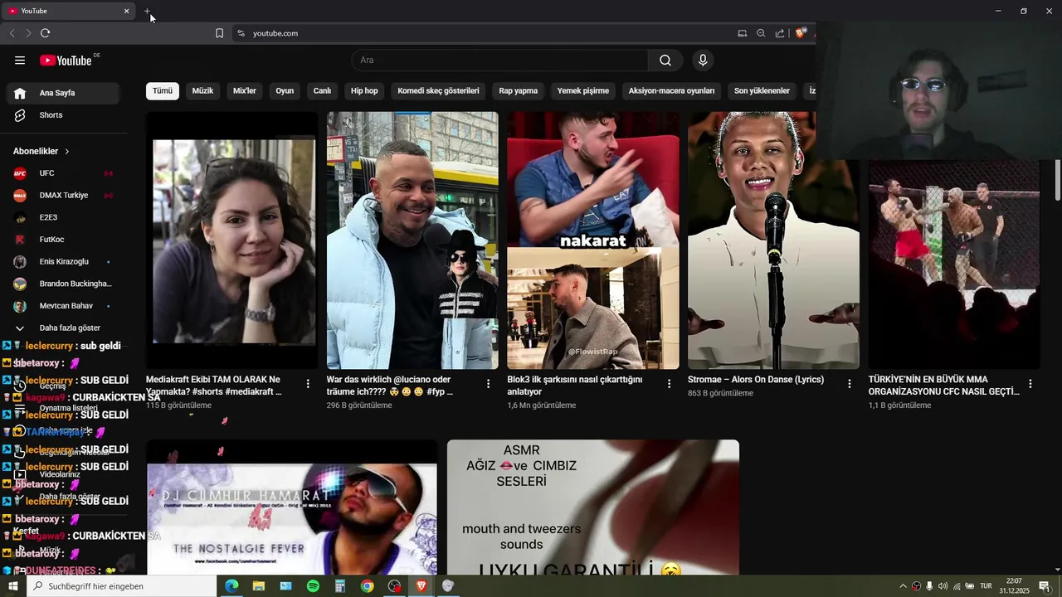Expand subscriptions via Daha fazla göster
Image resolution: width=1062 pixels, height=597 pixels.
[x=65, y=328]
